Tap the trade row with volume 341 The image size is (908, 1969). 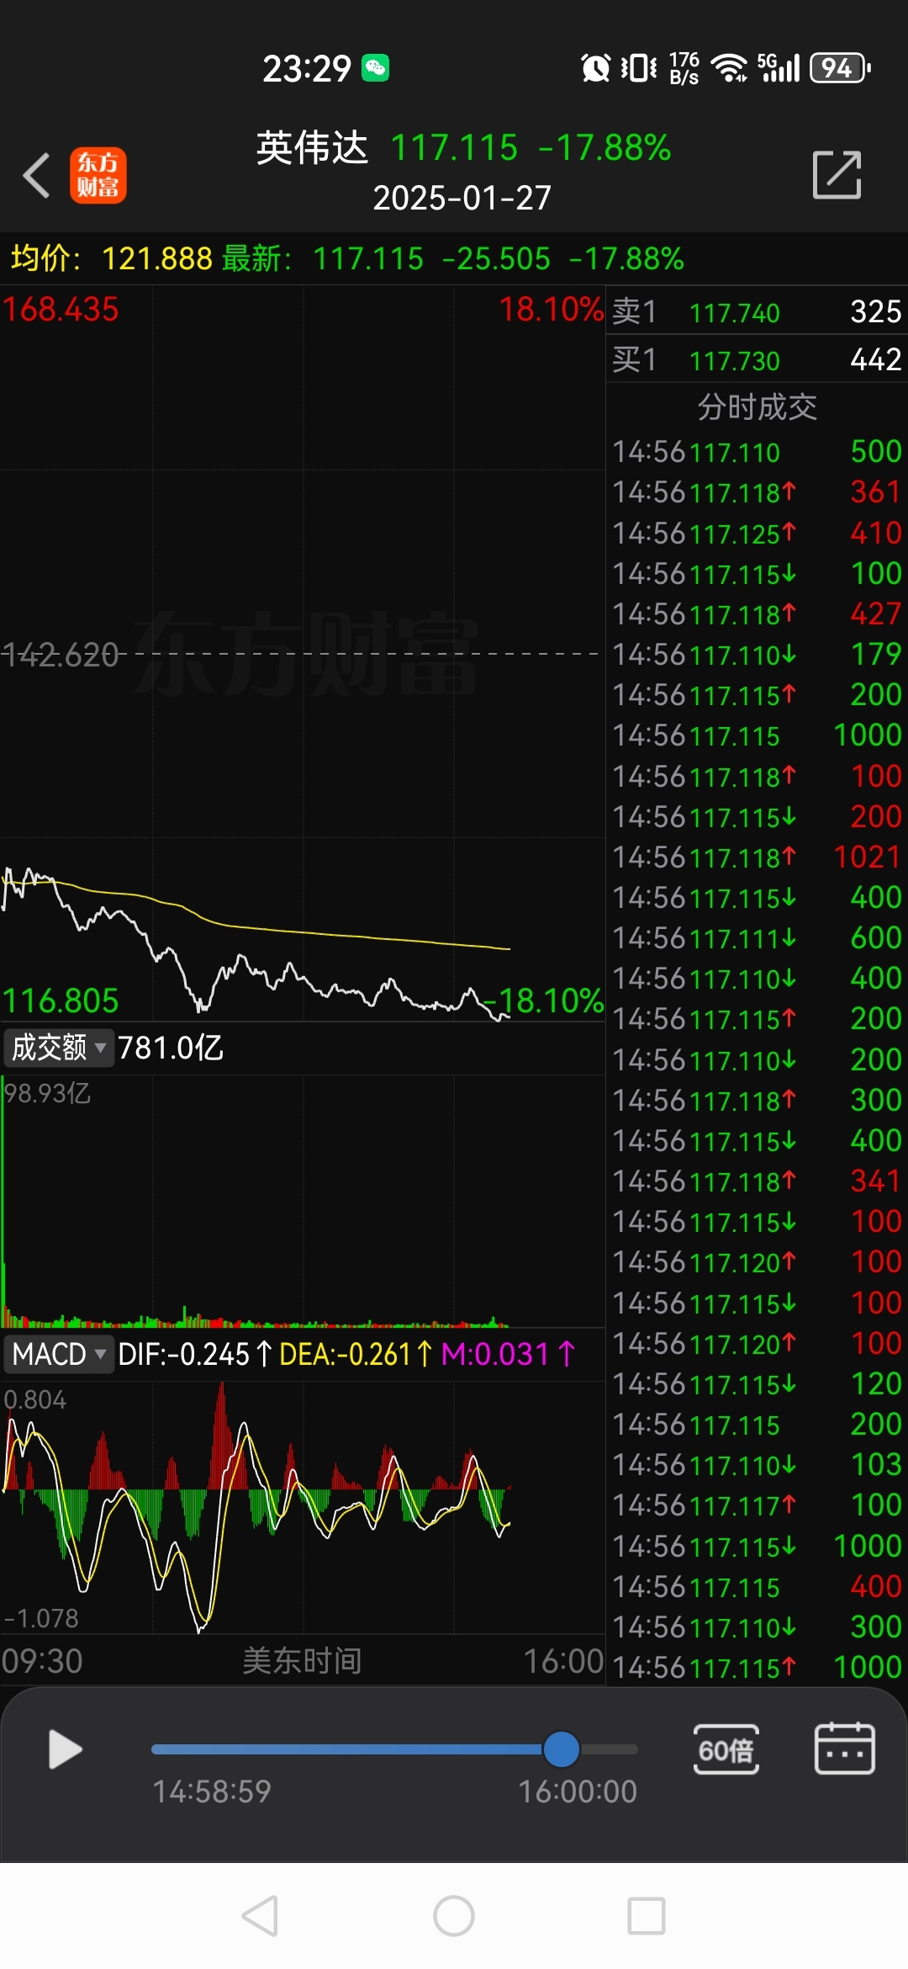(x=757, y=1181)
